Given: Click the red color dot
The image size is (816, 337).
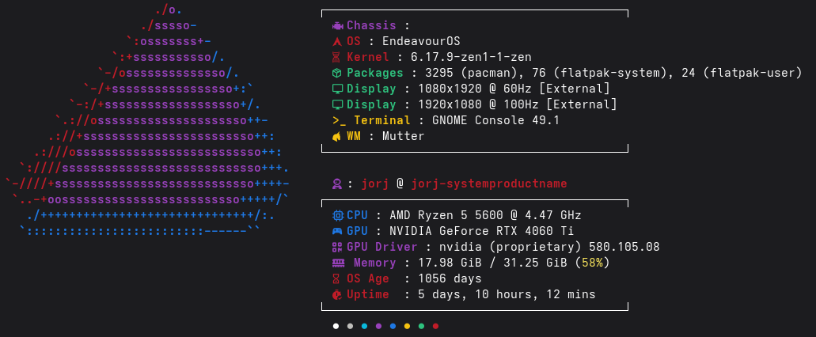Looking at the screenshot, I should [x=435, y=326].
